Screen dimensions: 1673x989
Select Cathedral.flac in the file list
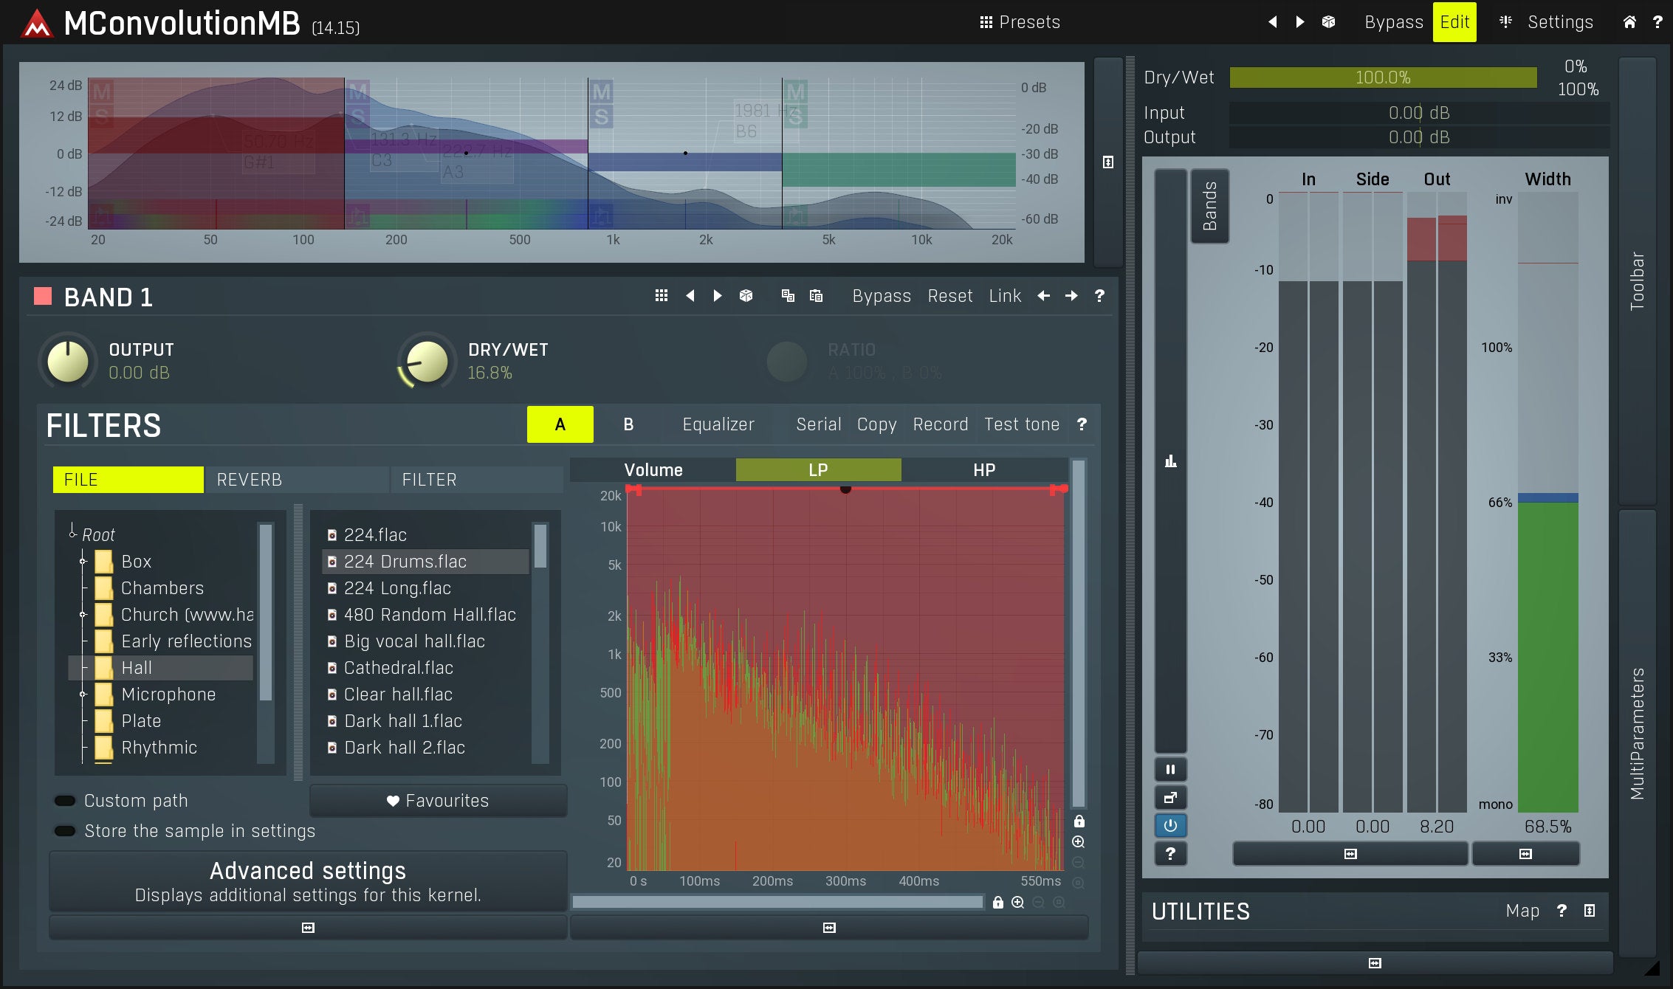coord(399,668)
